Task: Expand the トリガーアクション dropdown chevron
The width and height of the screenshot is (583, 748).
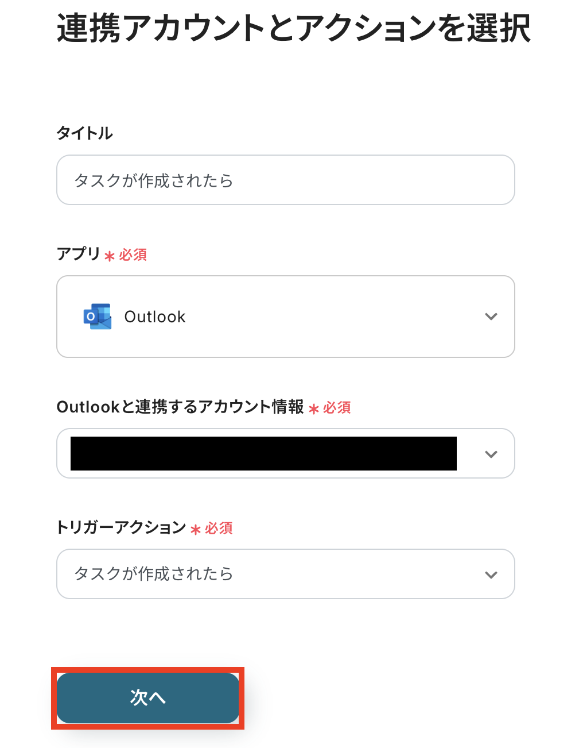Action: click(491, 575)
